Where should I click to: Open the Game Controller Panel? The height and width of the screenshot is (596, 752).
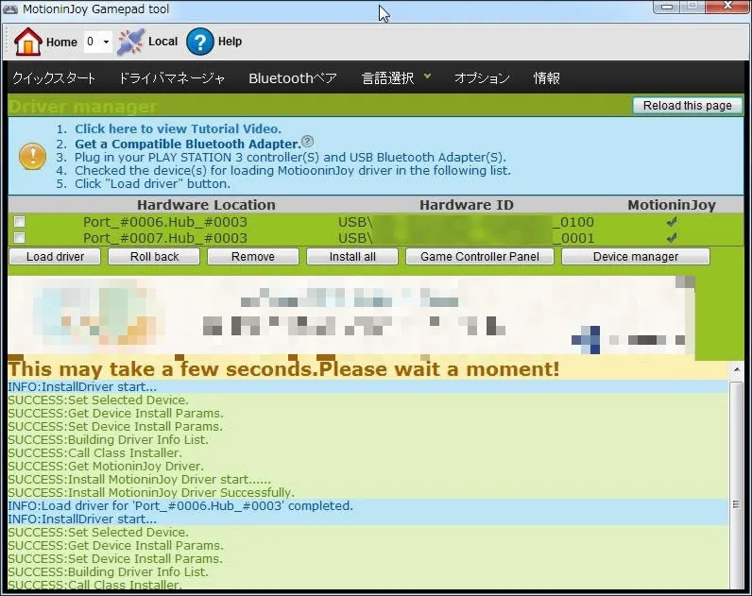[x=480, y=257]
